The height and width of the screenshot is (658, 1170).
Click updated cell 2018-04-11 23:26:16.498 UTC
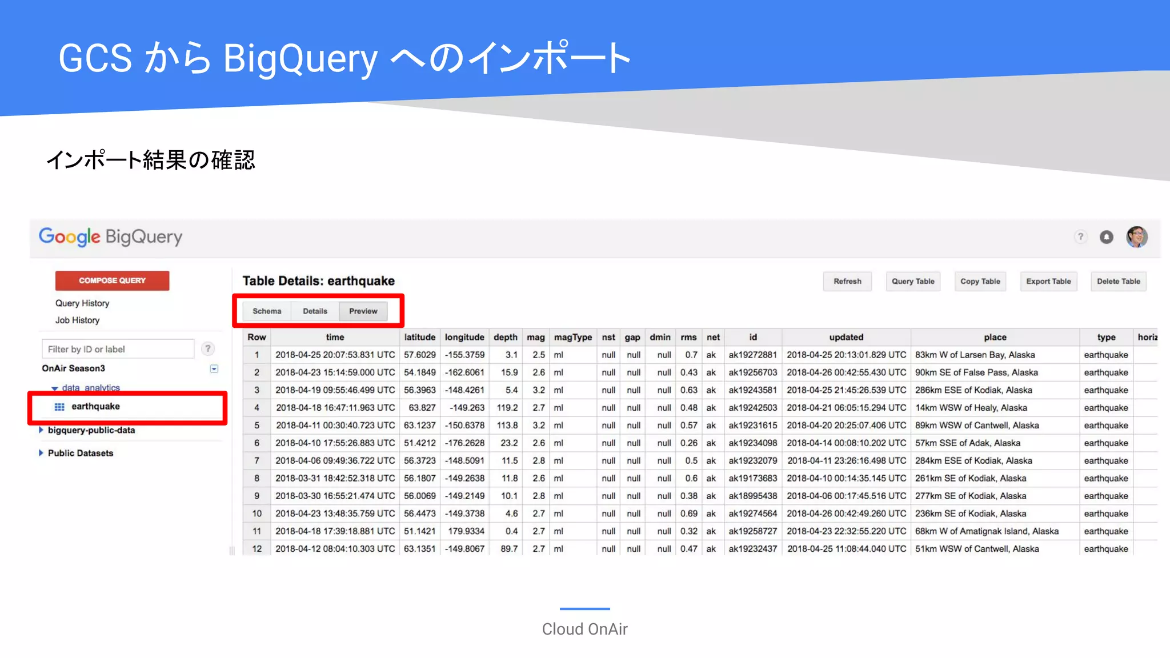coord(847,461)
